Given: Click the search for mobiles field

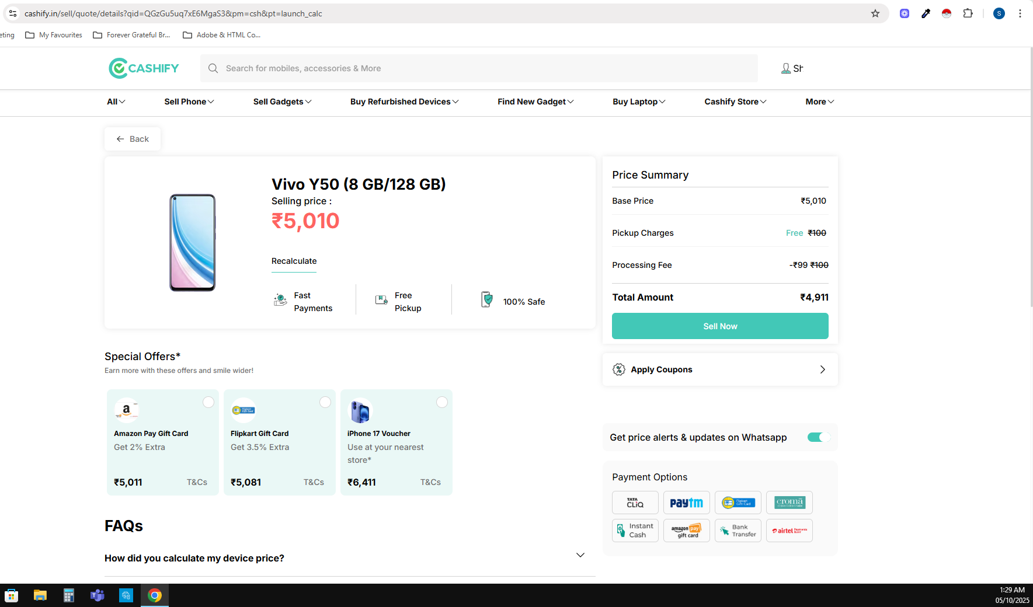Looking at the screenshot, I should 479,68.
